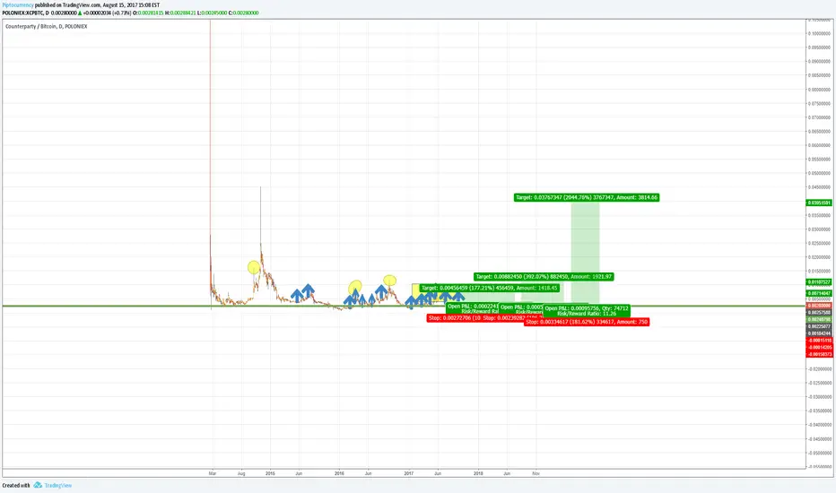Image resolution: width=836 pixels, height=493 pixels.
Task: Click the 0.03000000 price scale label
Action: 820,229
